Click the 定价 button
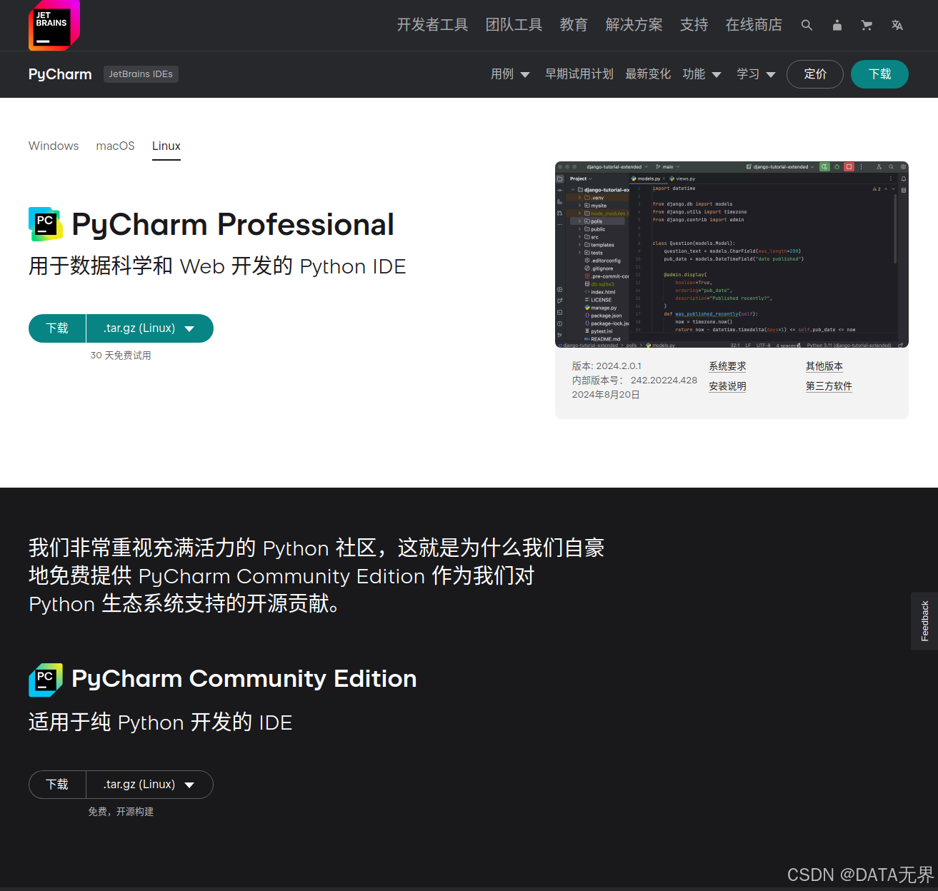938x891 pixels. pos(815,74)
